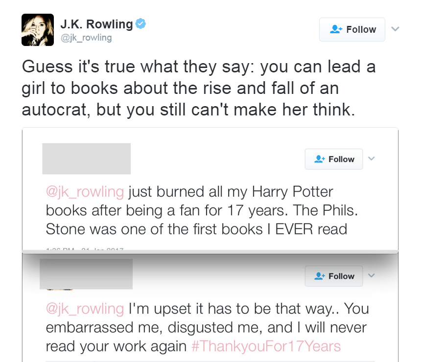Open the #ThankyouFor17Years hashtag

(265, 346)
